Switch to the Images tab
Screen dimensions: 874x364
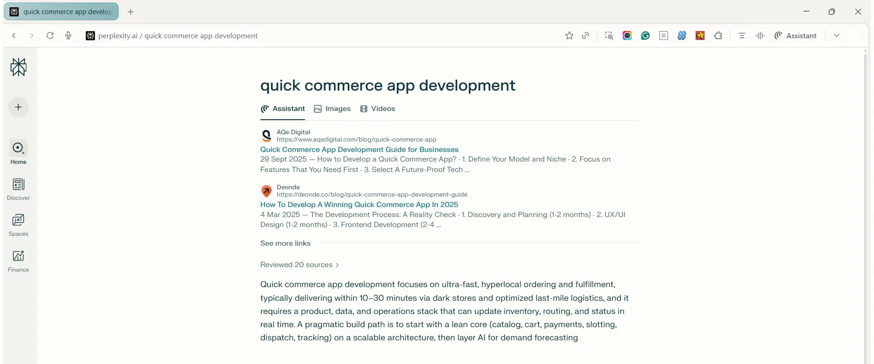pos(332,109)
